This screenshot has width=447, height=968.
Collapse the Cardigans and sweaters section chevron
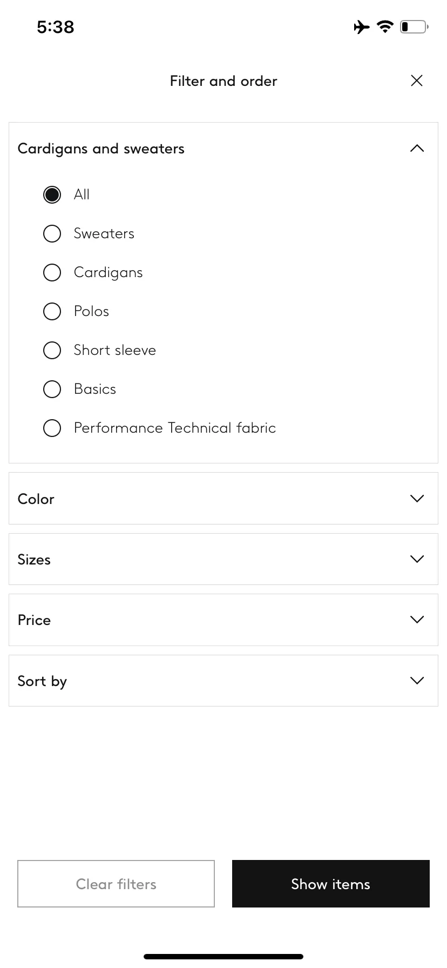pos(417,148)
